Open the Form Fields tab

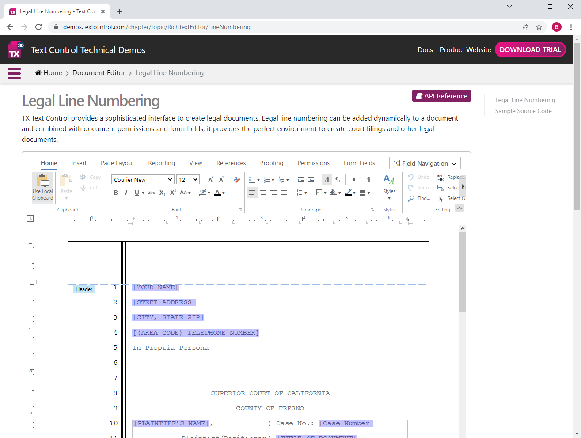(360, 163)
